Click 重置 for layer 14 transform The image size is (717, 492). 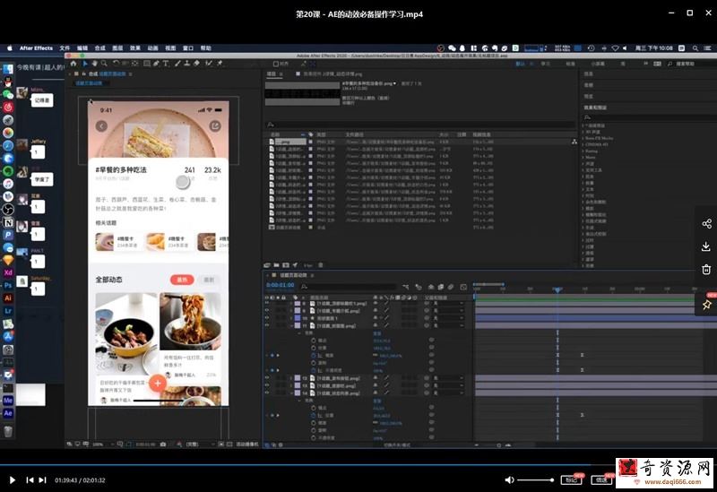377,401
